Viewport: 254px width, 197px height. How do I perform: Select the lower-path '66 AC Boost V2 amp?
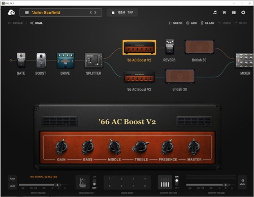(x=139, y=77)
